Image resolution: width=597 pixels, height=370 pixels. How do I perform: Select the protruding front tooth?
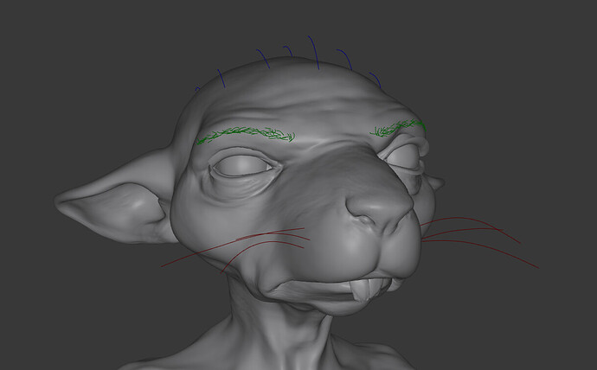360,291
